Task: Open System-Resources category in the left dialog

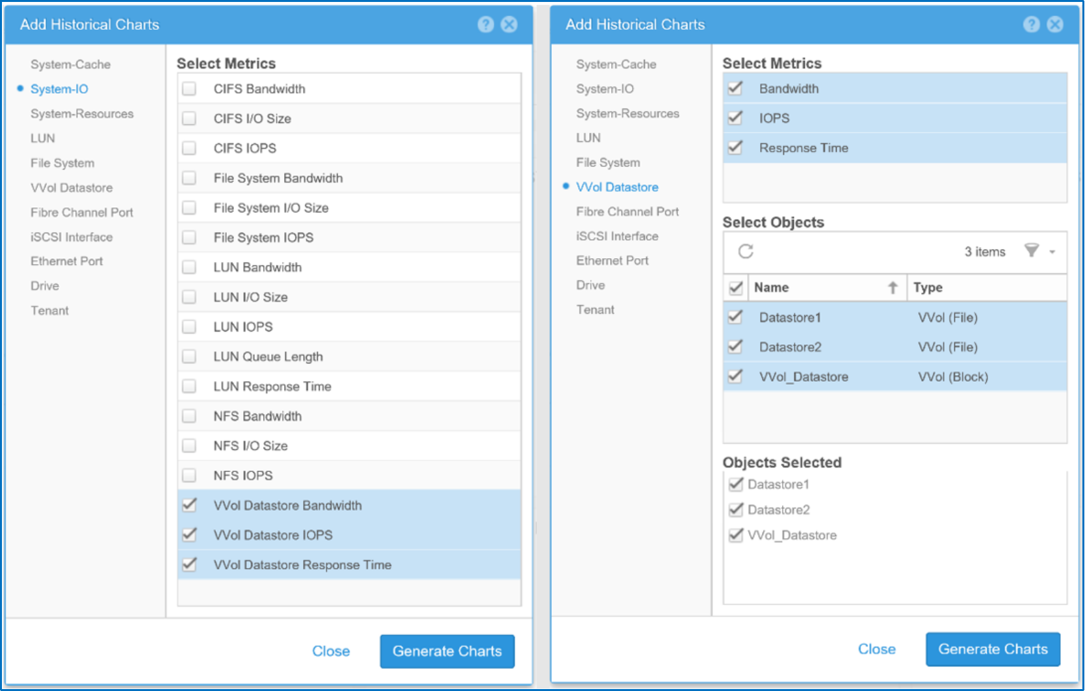Action: coord(82,114)
